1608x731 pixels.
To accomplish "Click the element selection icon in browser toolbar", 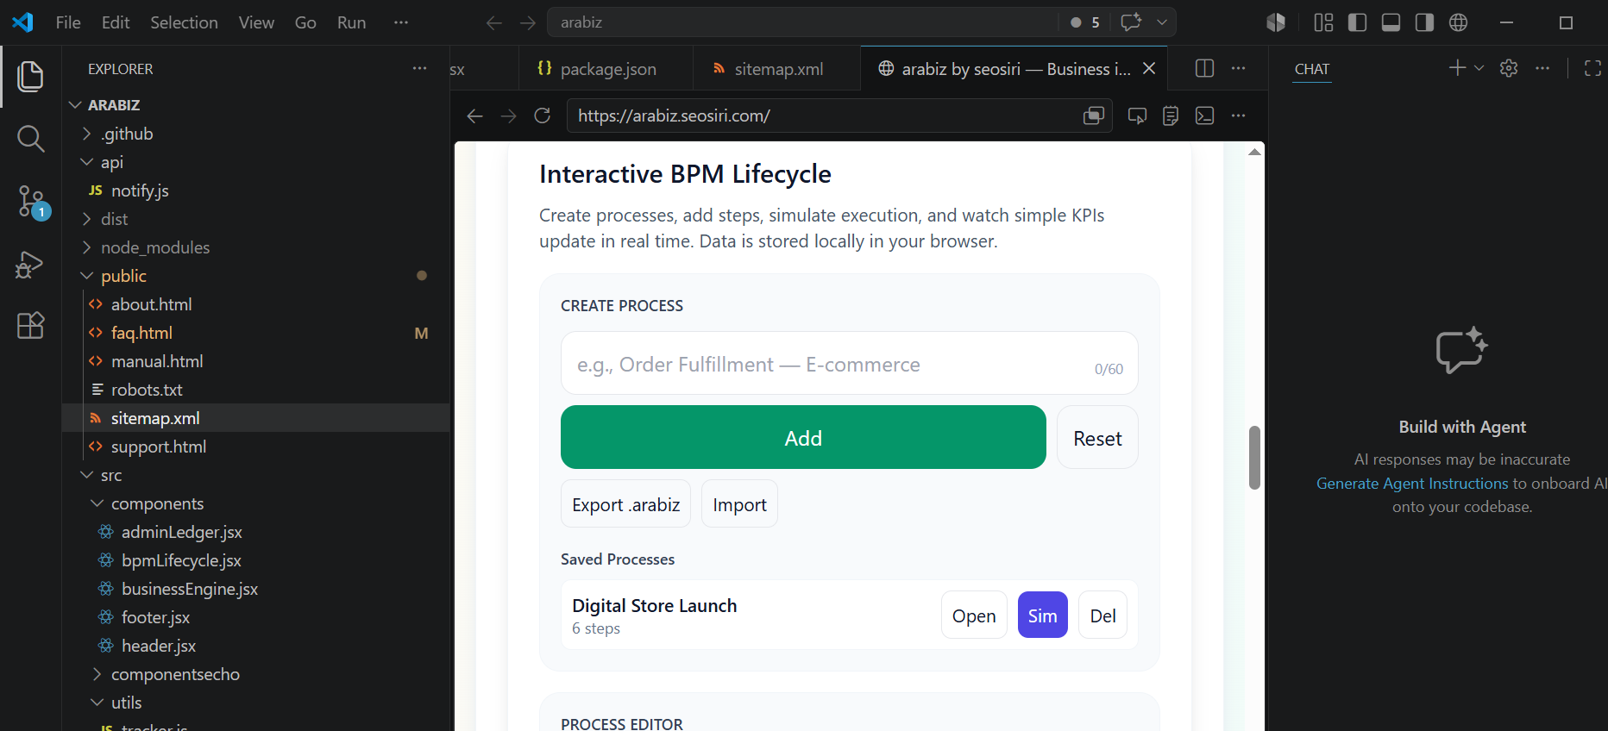I will [1137, 116].
